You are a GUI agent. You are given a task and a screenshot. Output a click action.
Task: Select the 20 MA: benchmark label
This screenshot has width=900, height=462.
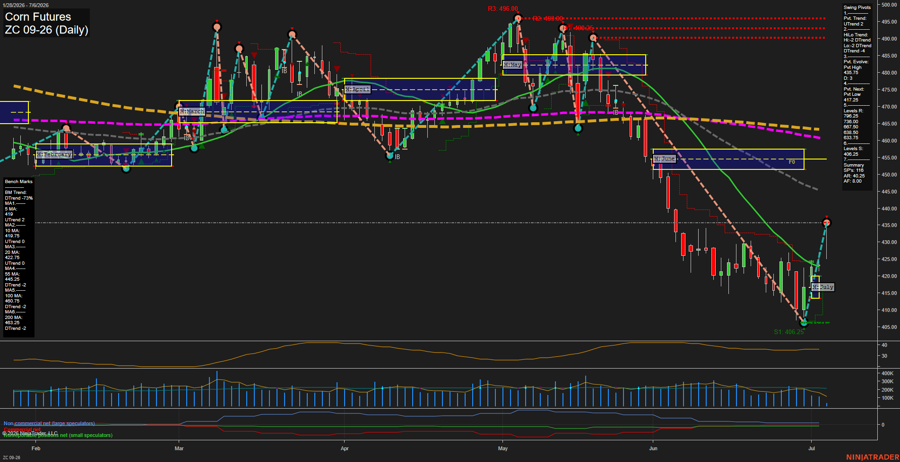click(12, 252)
